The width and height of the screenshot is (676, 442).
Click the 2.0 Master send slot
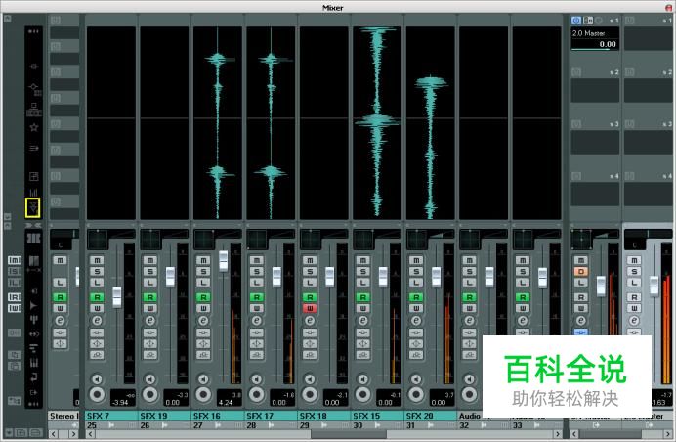[x=595, y=39]
